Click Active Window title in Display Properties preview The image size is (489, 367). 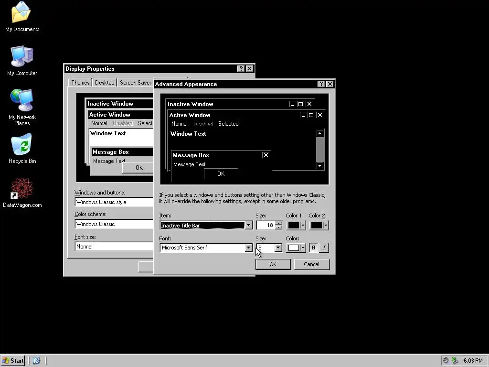(x=109, y=115)
